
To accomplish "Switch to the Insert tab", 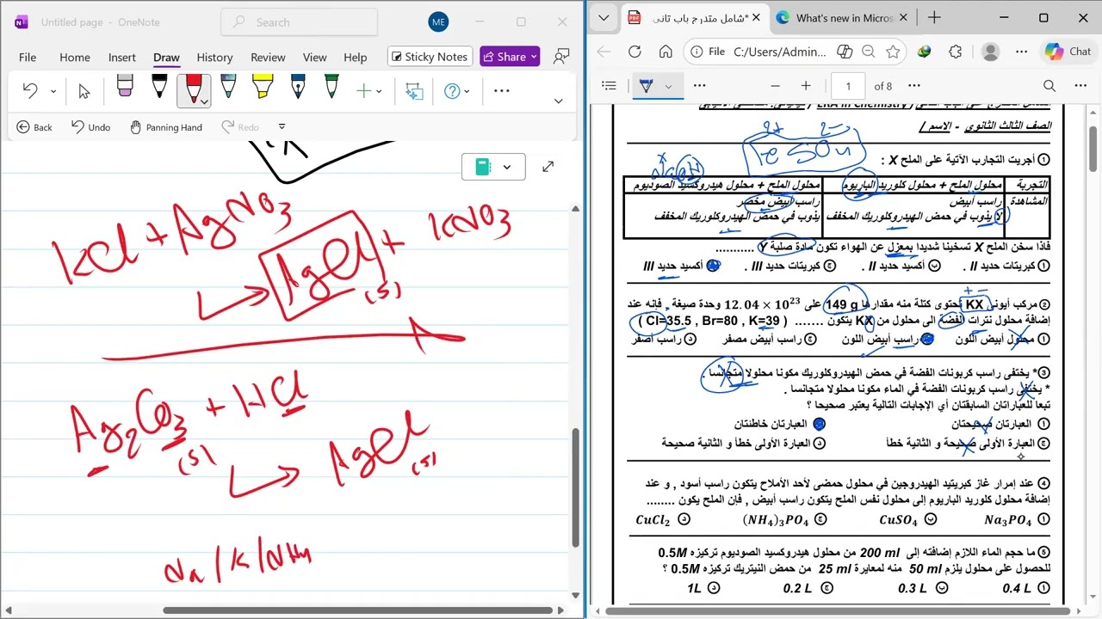I will pos(121,57).
